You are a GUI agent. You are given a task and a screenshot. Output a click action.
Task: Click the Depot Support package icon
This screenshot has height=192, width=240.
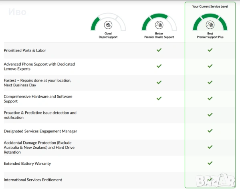pyautogui.click(x=108, y=25)
